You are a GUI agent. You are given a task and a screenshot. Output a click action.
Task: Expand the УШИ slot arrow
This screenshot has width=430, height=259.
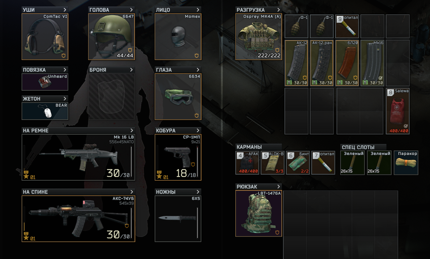[x=65, y=10]
